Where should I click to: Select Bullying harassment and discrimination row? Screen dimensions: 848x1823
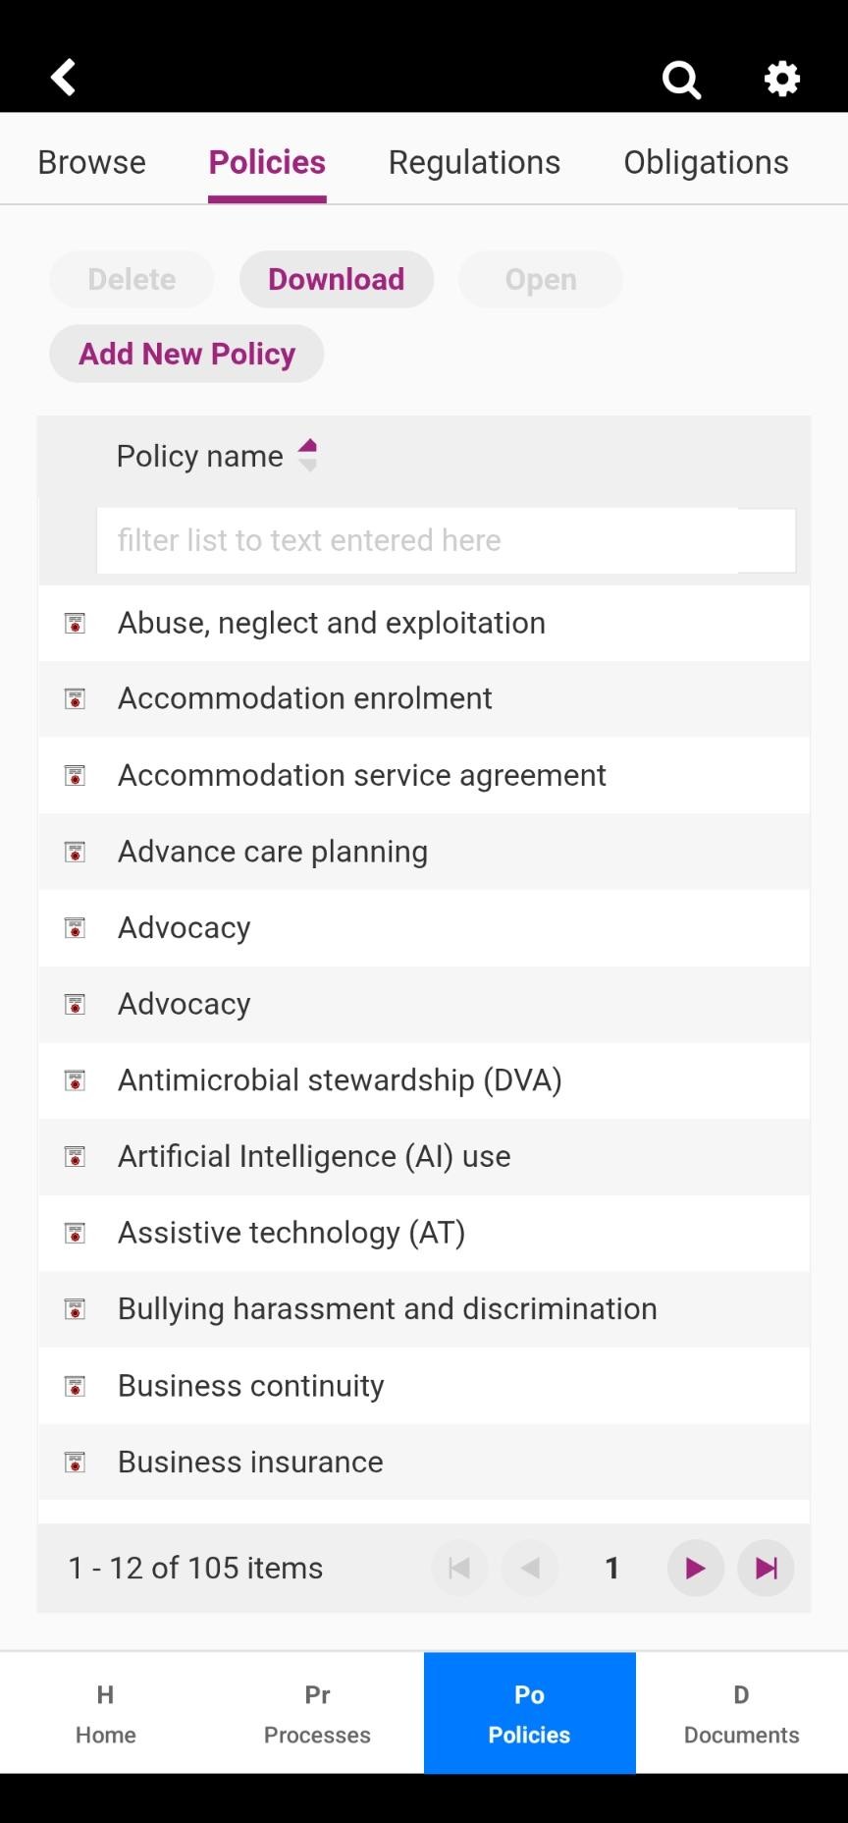(424, 1309)
